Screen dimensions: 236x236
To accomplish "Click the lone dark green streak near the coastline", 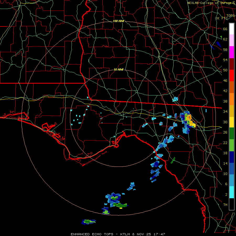I will pos(173,160).
